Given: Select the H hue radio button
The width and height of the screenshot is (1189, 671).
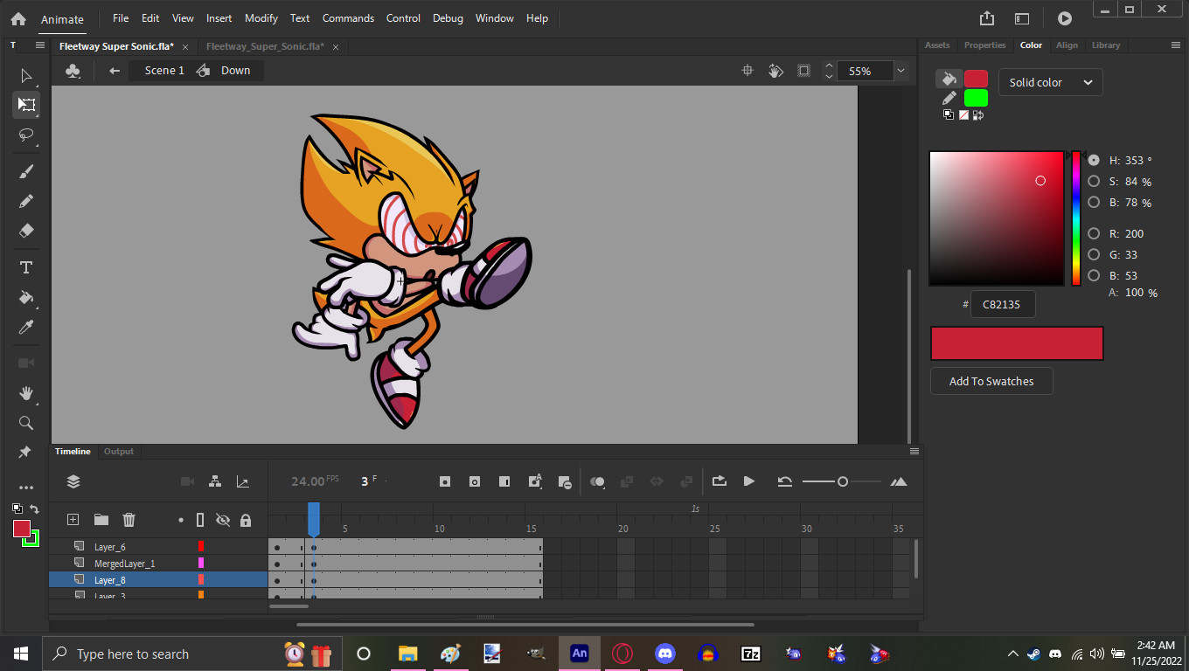Looking at the screenshot, I should (1094, 161).
